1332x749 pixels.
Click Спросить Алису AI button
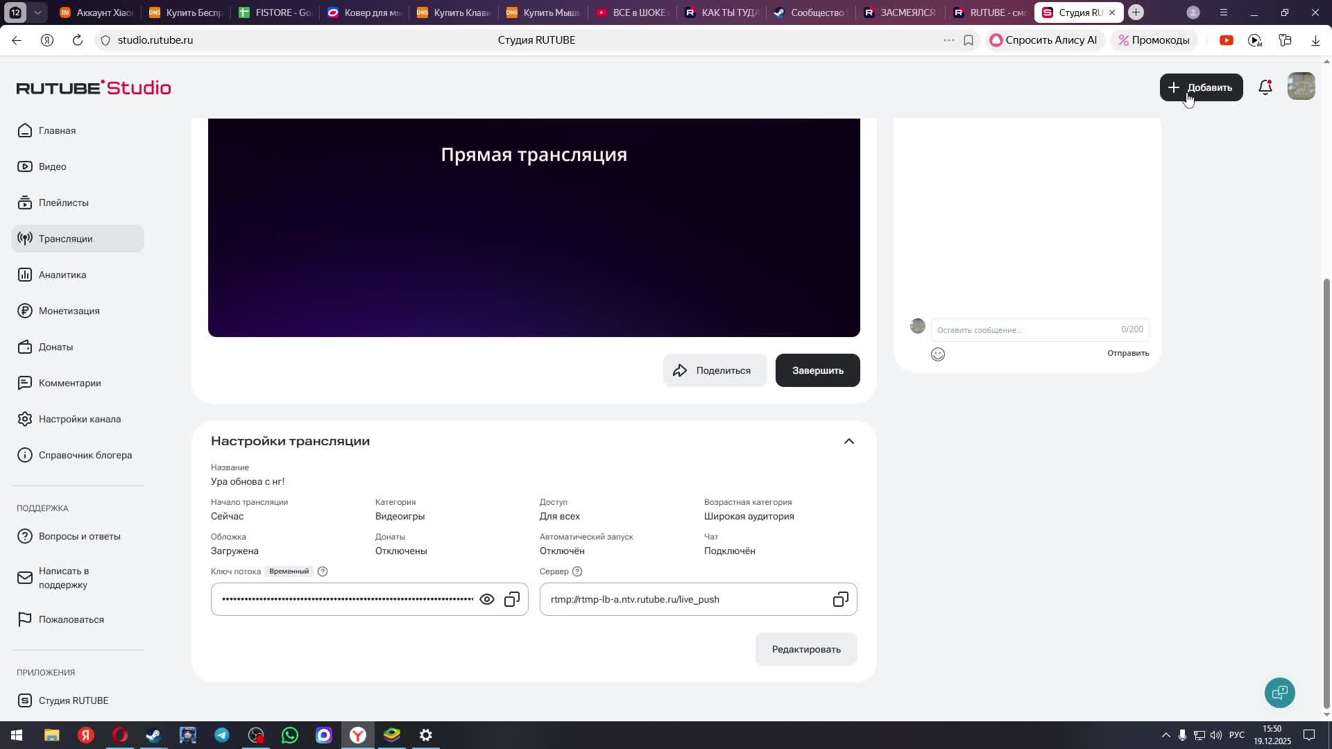coord(1043,40)
